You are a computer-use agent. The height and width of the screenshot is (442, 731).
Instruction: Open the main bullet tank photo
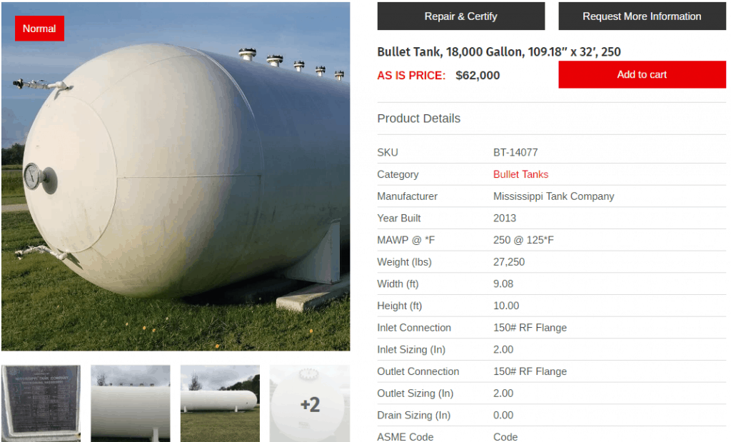click(x=176, y=176)
